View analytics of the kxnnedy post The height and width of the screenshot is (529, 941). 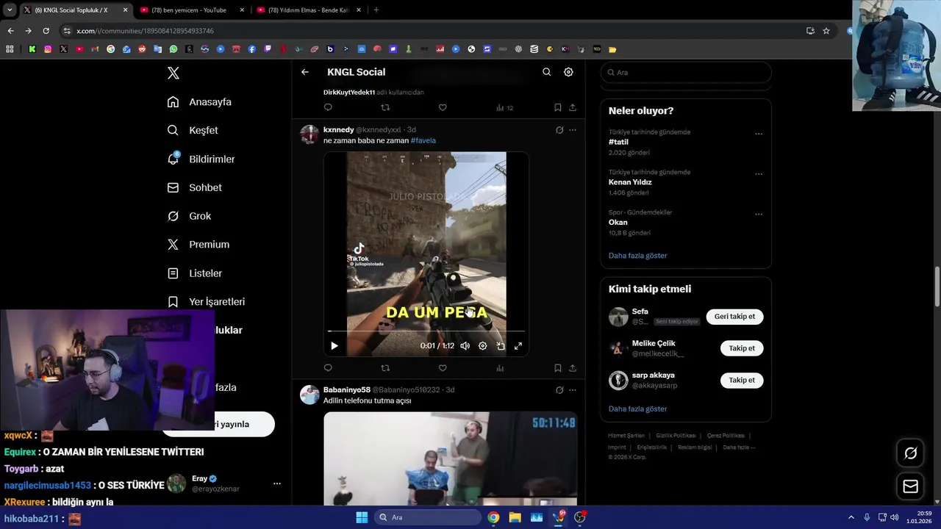[500, 368]
